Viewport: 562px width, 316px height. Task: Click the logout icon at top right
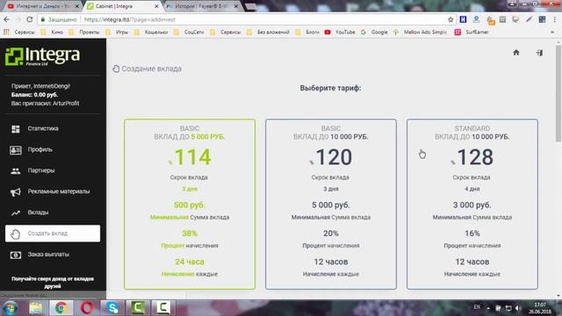click(x=539, y=53)
